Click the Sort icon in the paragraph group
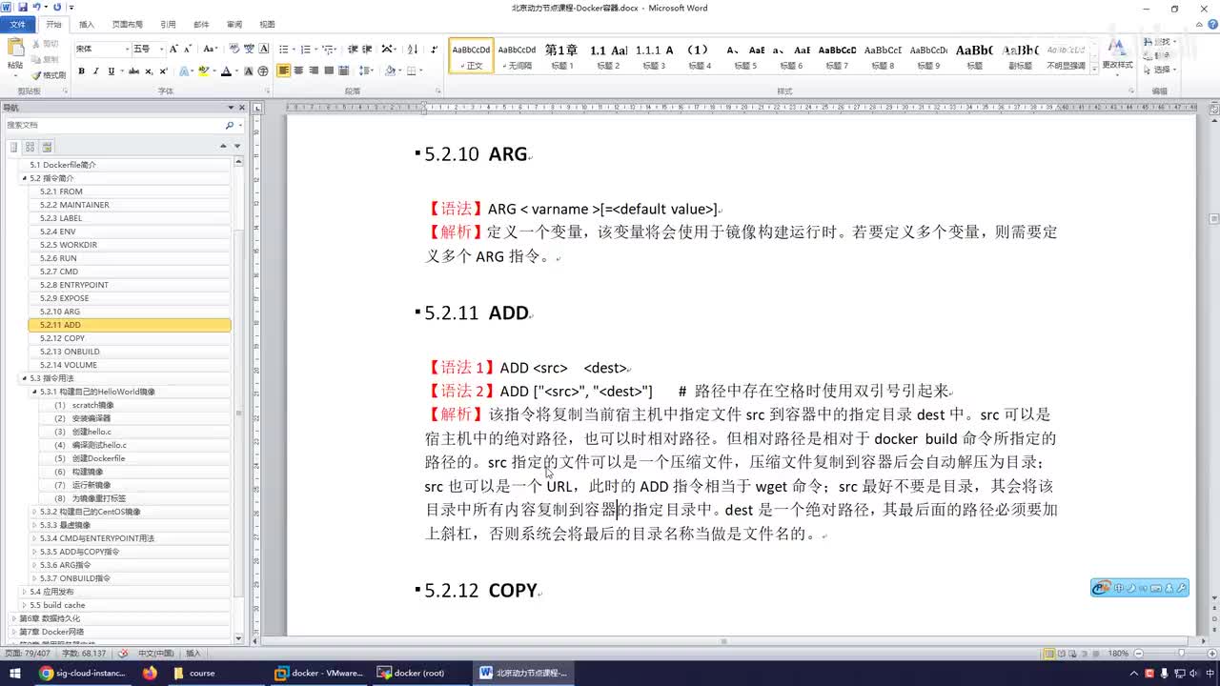Image resolution: width=1220 pixels, height=686 pixels. (413, 49)
